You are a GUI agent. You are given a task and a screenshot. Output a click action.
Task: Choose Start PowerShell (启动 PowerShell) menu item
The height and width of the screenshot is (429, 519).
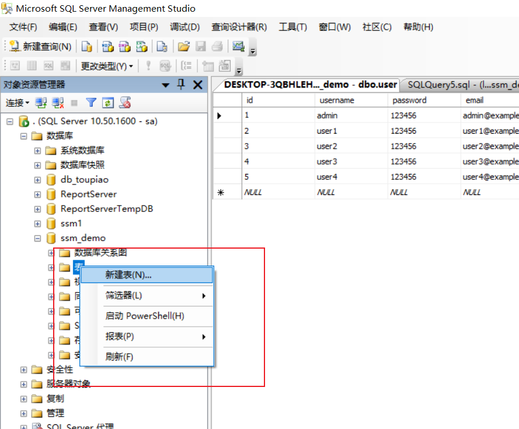tap(147, 316)
